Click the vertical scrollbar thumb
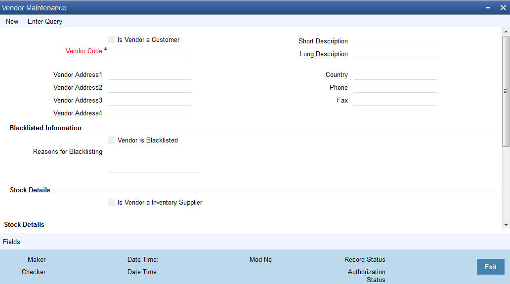Viewport: 510px width, 284px height. click(x=506, y=91)
